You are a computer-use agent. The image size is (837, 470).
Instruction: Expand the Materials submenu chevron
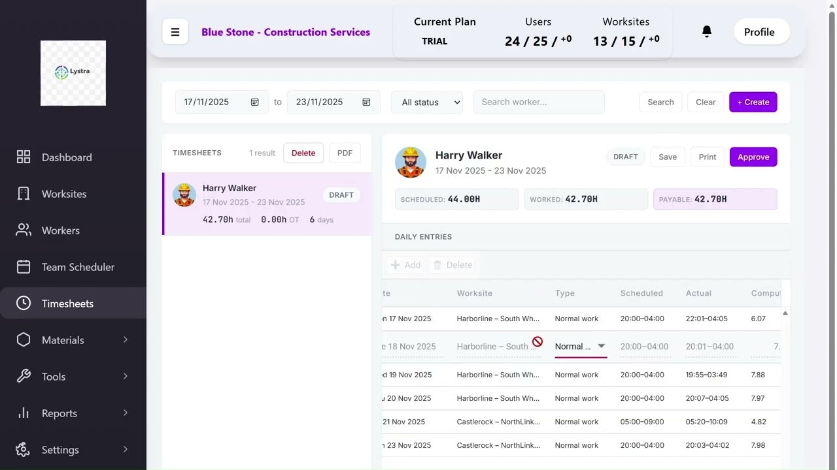pyautogui.click(x=126, y=339)
